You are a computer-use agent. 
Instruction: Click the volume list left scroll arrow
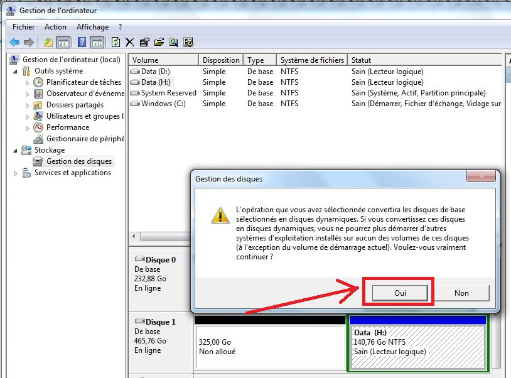[x=134, y=236]
